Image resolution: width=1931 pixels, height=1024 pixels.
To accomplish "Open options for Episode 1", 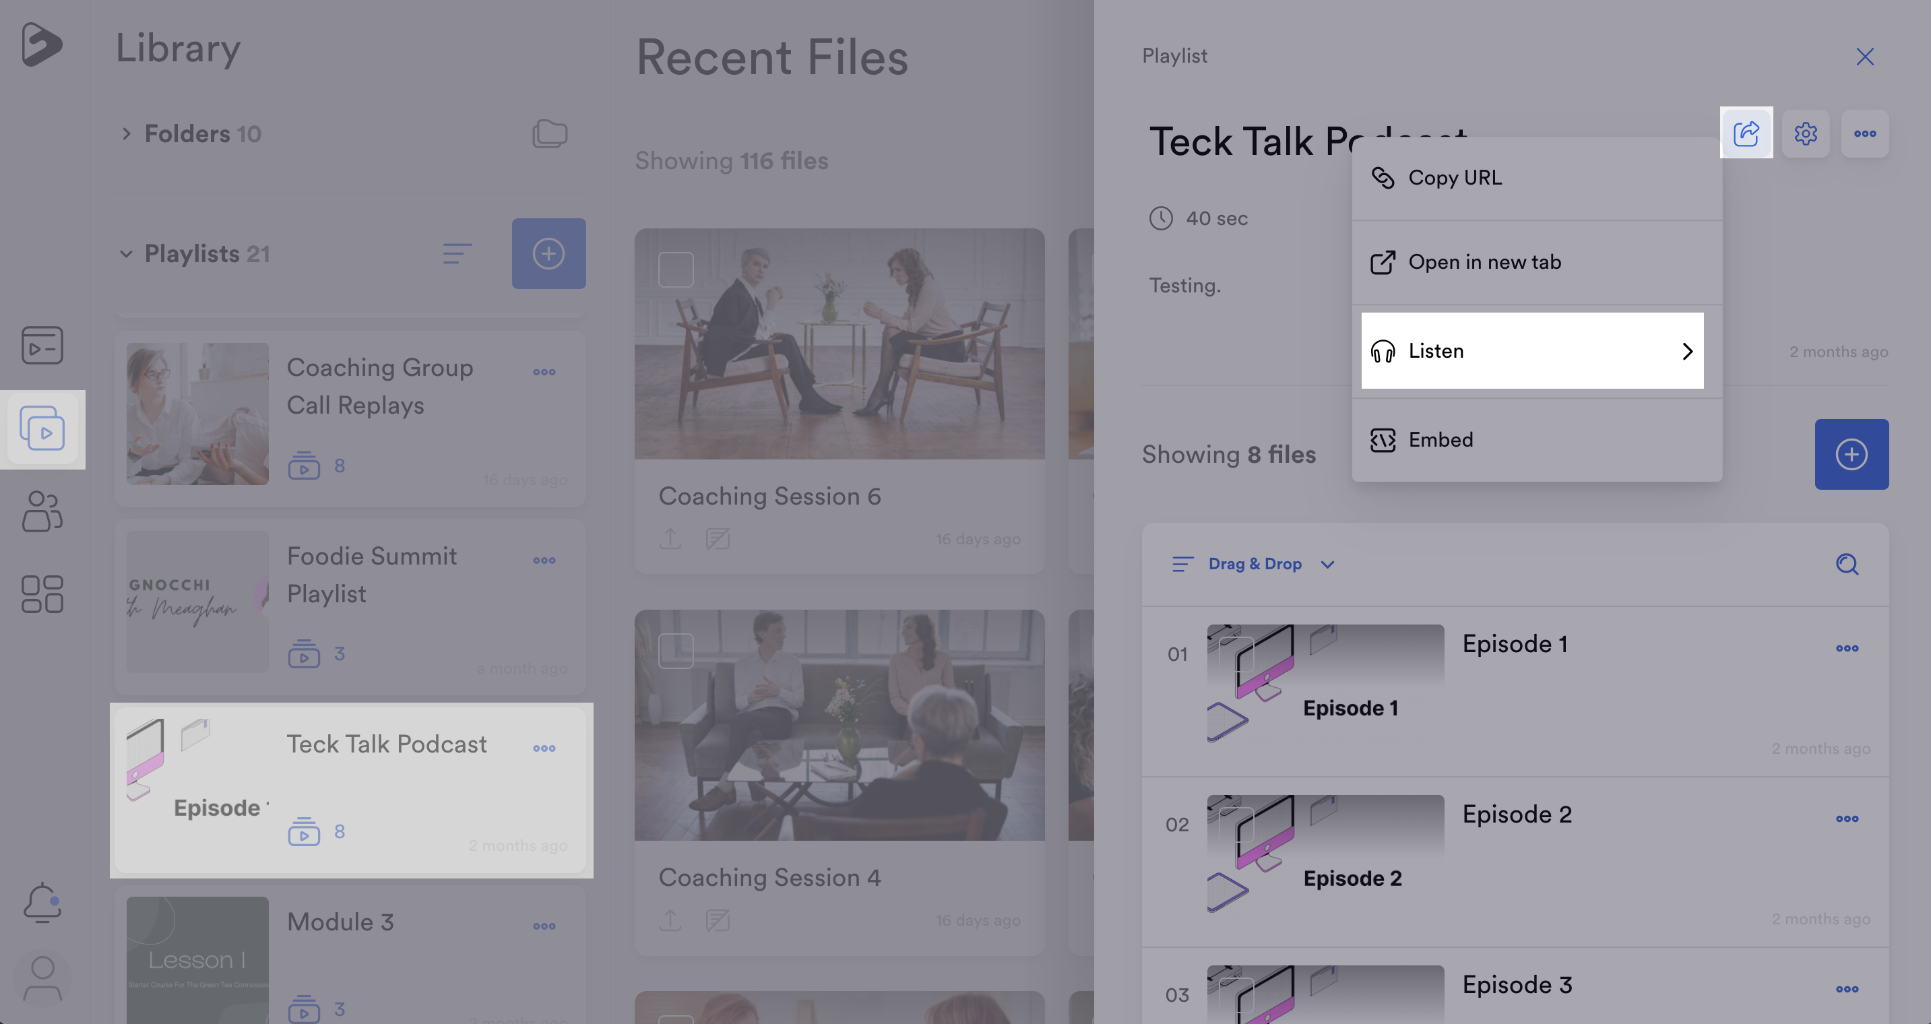I will coord(1847,649).
